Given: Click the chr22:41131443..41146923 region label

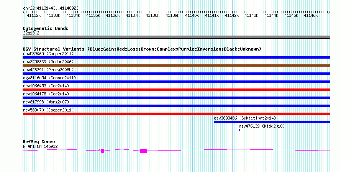Looking at the screenshot, I should [51, 8].
